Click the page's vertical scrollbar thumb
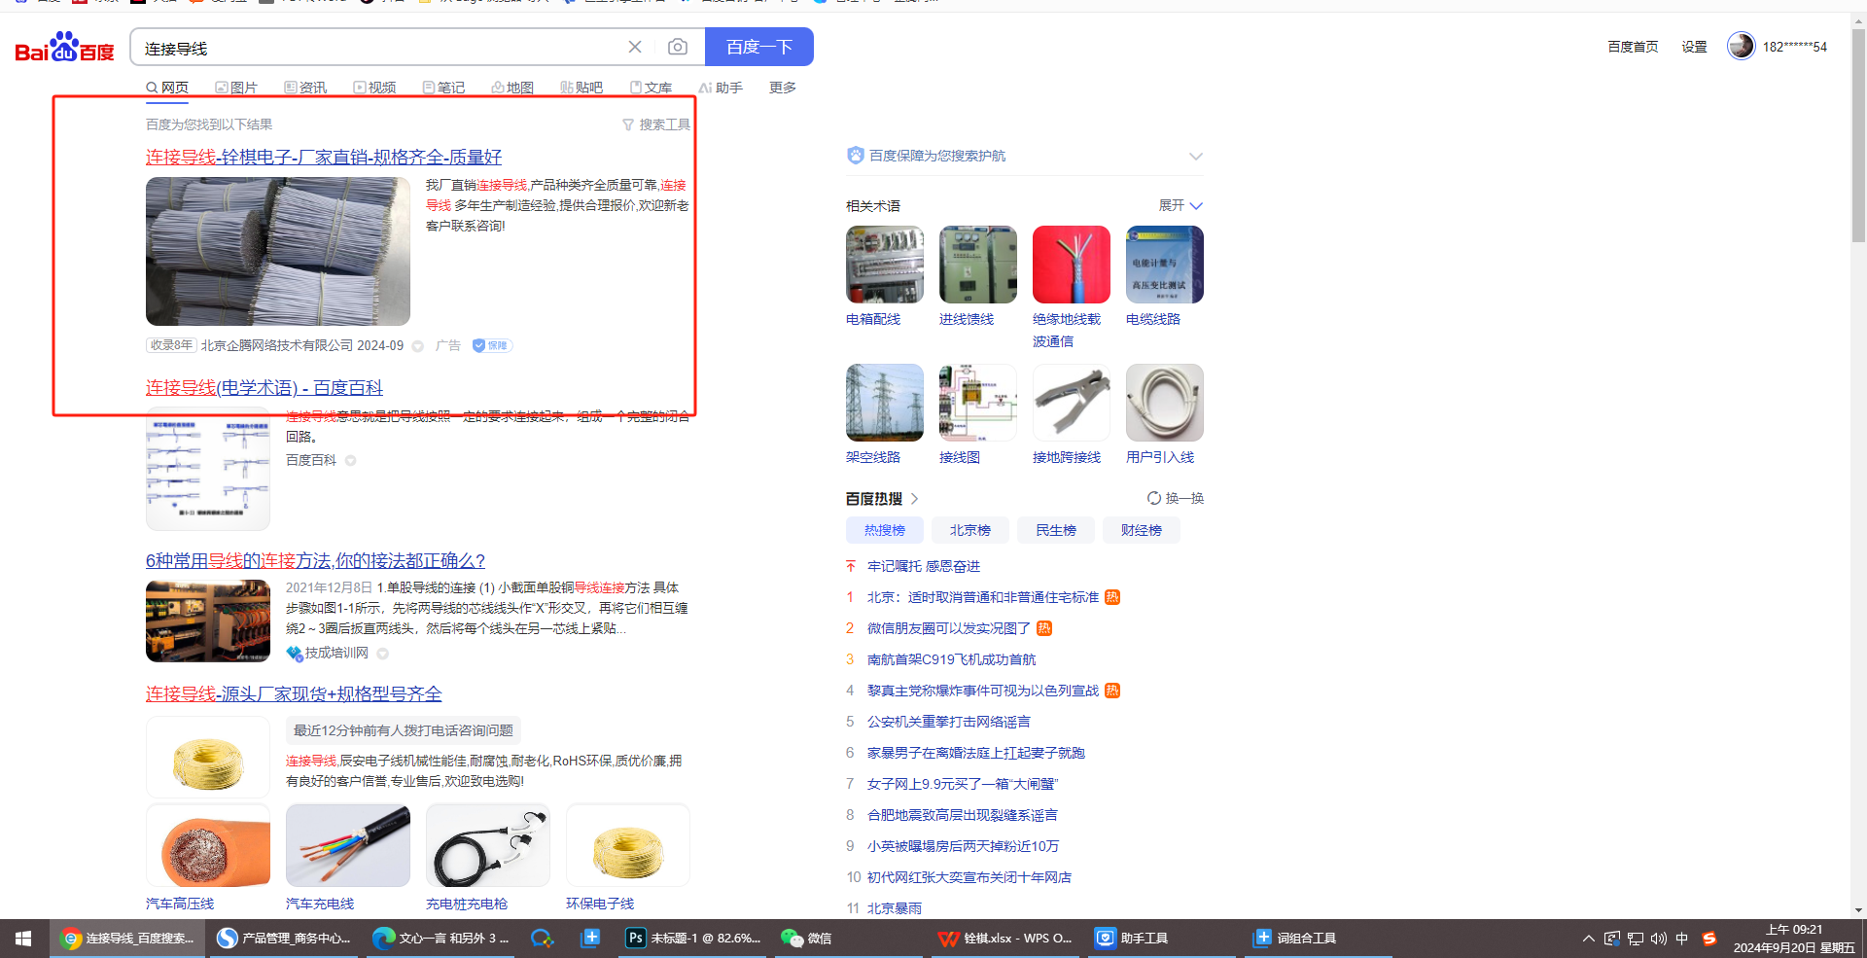 1858,136
